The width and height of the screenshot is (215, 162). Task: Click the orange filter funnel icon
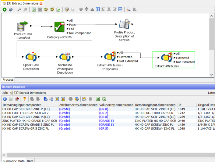click(25, 99)
